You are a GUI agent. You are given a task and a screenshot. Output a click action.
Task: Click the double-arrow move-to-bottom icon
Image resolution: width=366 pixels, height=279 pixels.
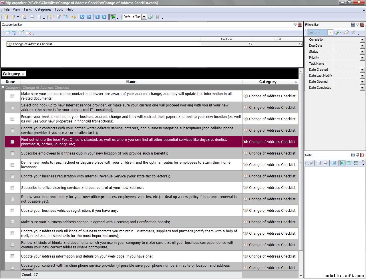pyautogui.click(x=98, y=17)
